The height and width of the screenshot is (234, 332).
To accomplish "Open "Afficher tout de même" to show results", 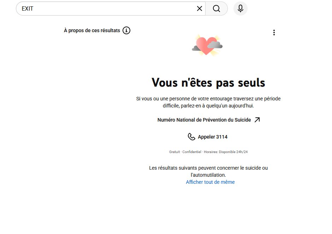I will point(210,182).
